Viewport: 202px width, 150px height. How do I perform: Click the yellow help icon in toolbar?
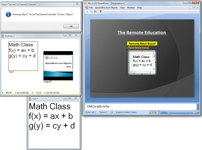click(x=100, y=11)
